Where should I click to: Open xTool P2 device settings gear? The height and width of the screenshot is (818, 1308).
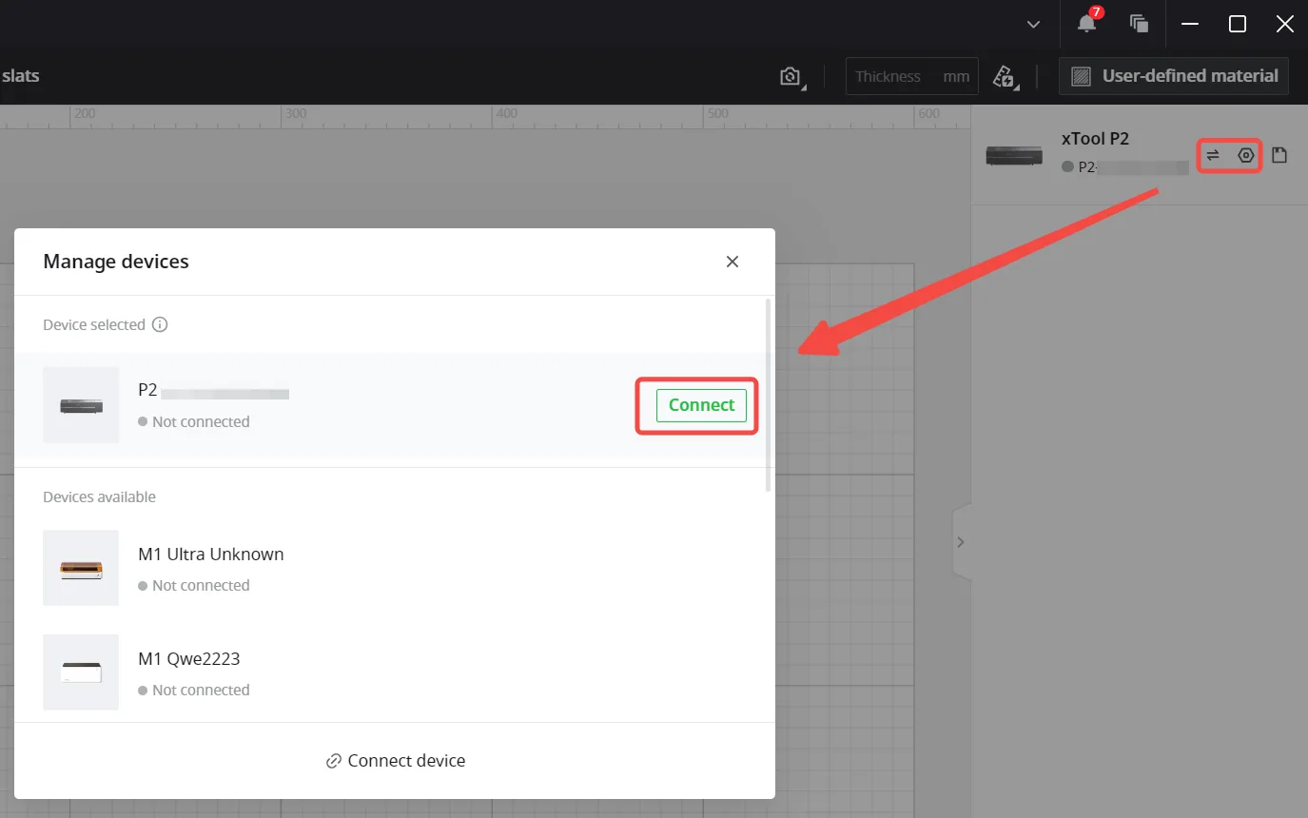click(1246, 155)
